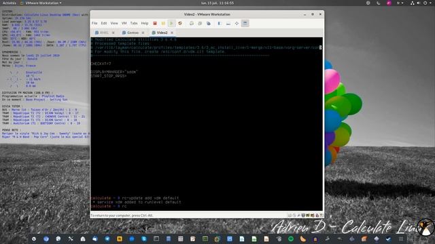Image resolution: width=435 pixels, height=244 pixels.
Task: Power off the VM with the red toolbar icon
Action: click(155, 24)
